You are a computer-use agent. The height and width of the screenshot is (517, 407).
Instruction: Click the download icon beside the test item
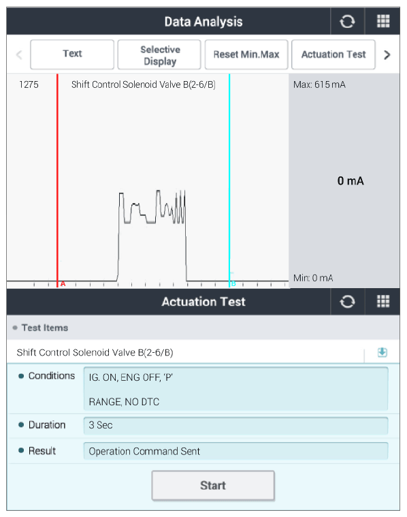pyautogui.click(x=382, y=352)
